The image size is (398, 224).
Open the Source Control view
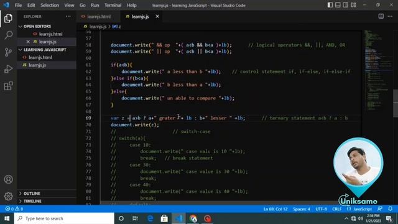(x=8, y=52)
